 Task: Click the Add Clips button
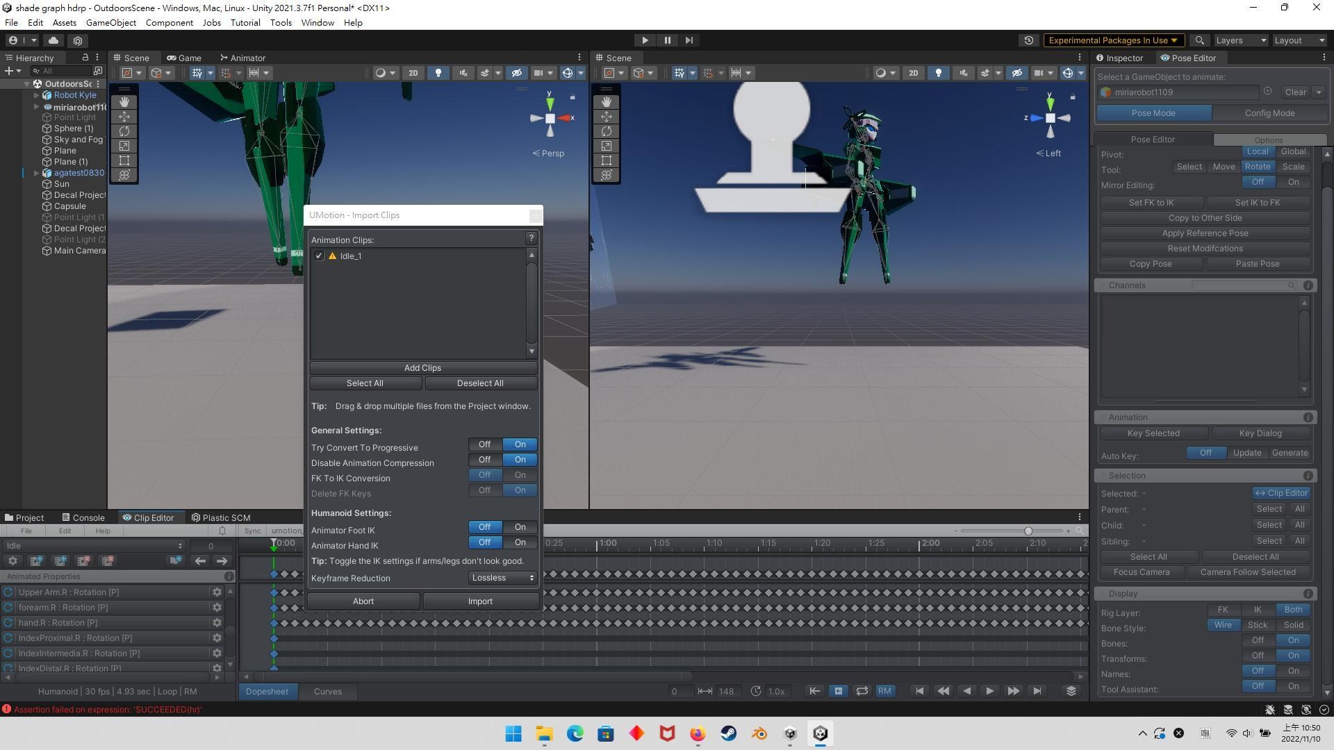[422, 368]
